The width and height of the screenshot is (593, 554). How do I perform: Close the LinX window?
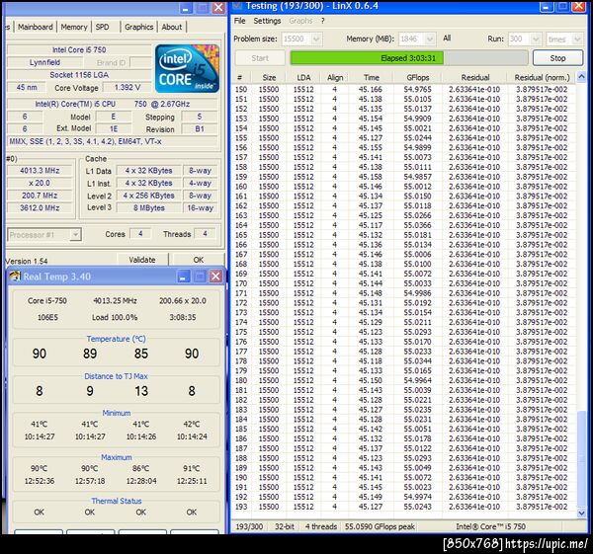tap(579, 6)
